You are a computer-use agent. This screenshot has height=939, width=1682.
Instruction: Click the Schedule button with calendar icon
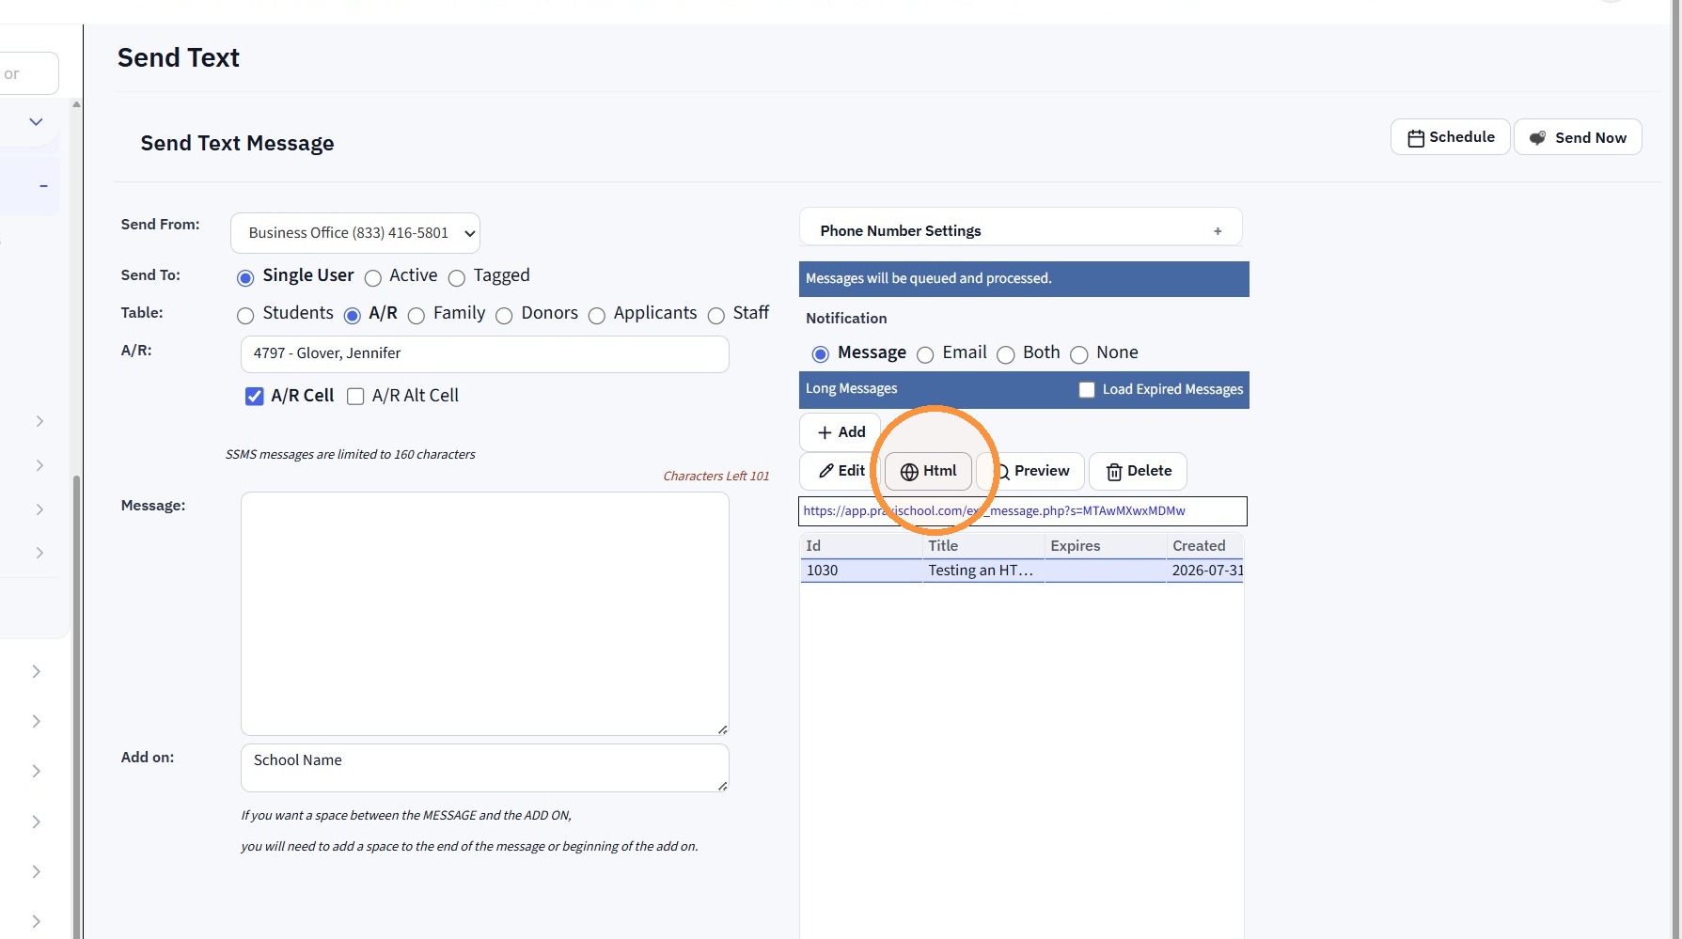(1450, 137)
